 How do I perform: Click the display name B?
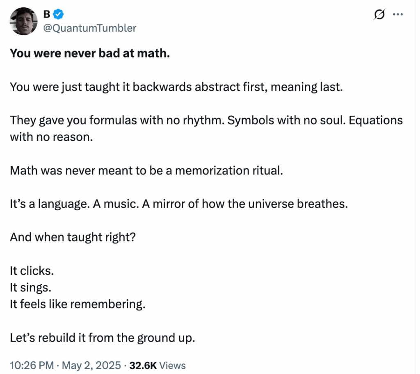coord(47,14)
